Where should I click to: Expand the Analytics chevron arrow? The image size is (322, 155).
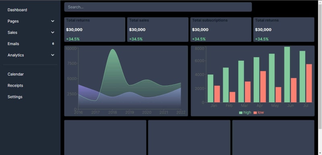tap(53, 55)
